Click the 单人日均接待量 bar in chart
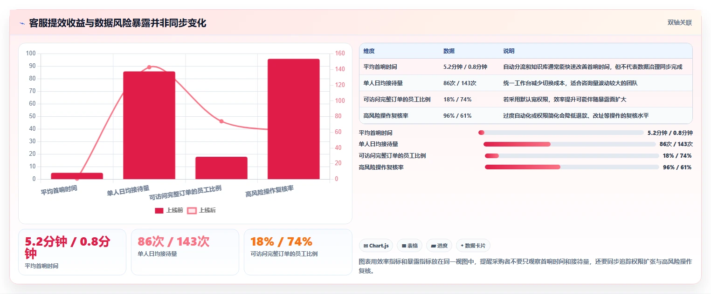The width and height of the screenshot is (711, 294). 149,125
